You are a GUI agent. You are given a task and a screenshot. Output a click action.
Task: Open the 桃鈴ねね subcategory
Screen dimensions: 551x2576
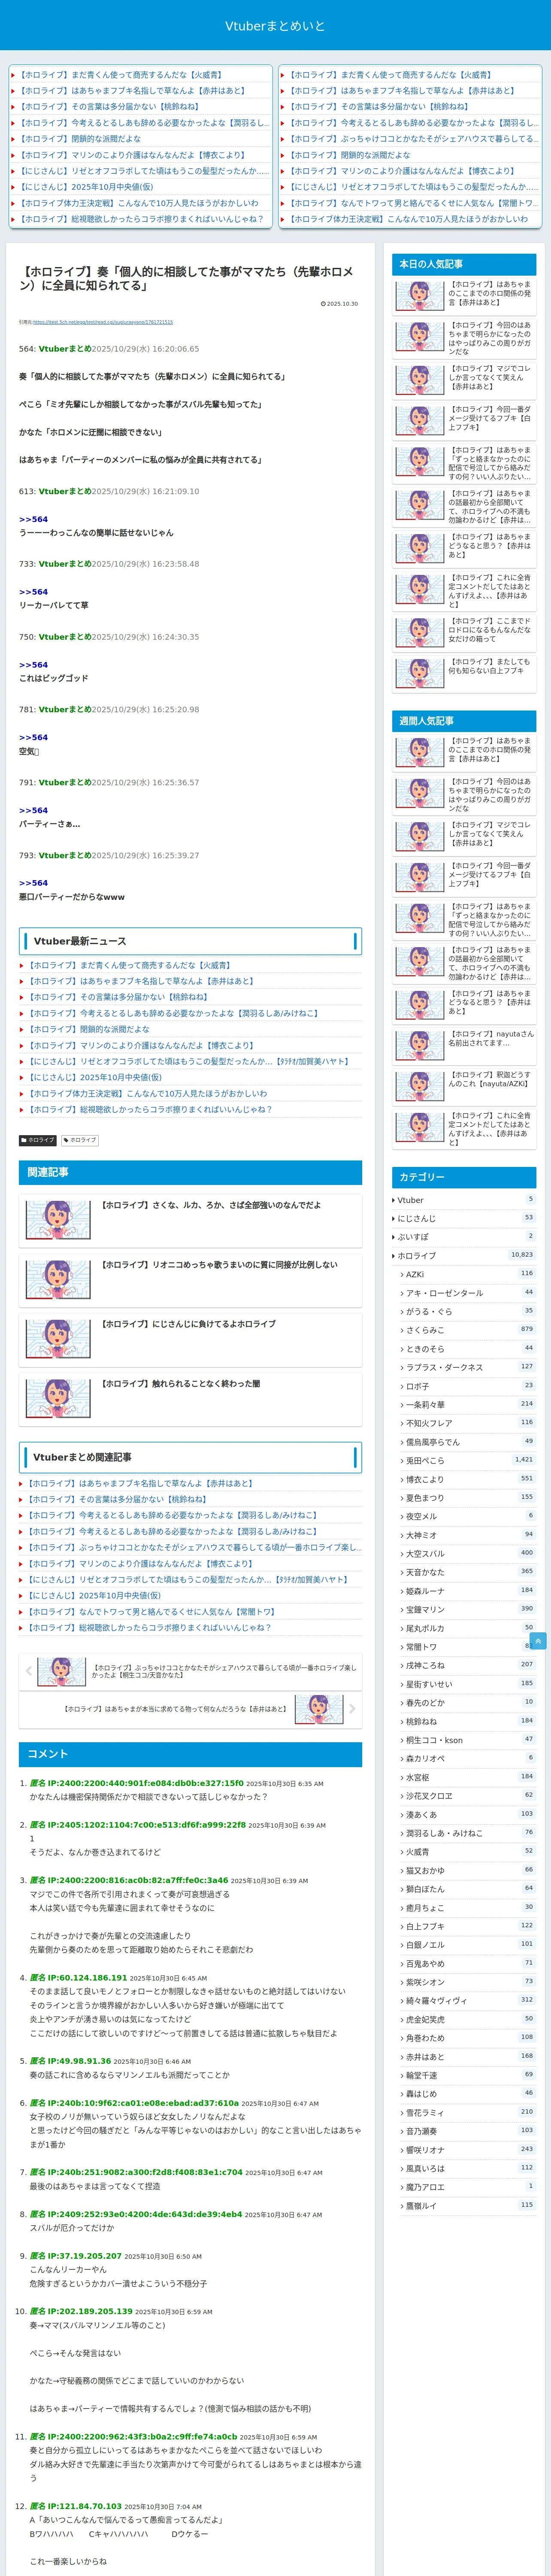point(468,1721)
